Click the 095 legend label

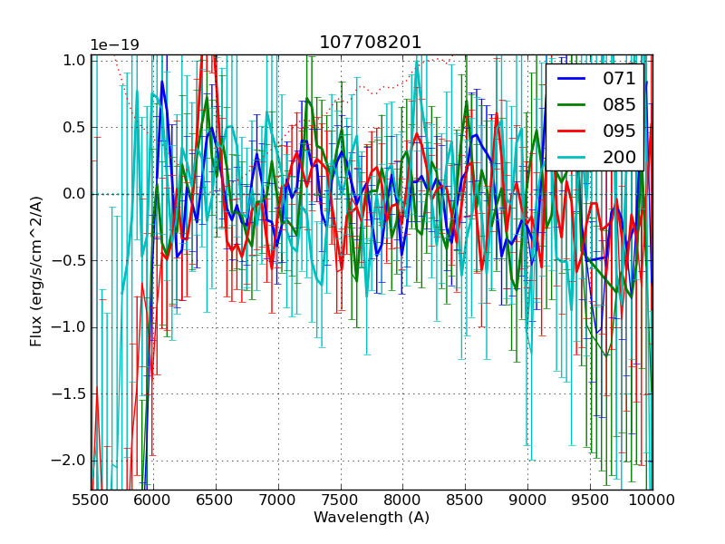coord(619,131)
